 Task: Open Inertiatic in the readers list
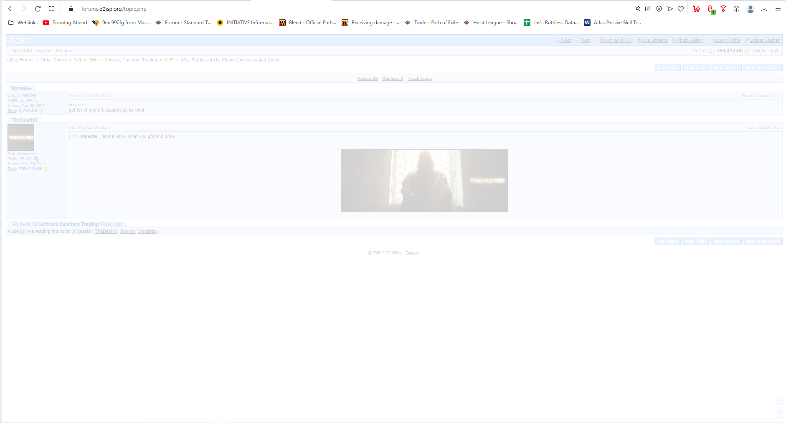(x=147, y=231)
